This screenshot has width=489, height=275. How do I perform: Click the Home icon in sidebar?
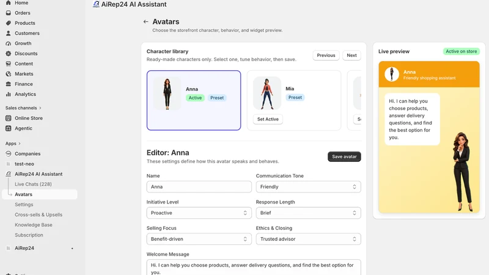pos(9,3)
